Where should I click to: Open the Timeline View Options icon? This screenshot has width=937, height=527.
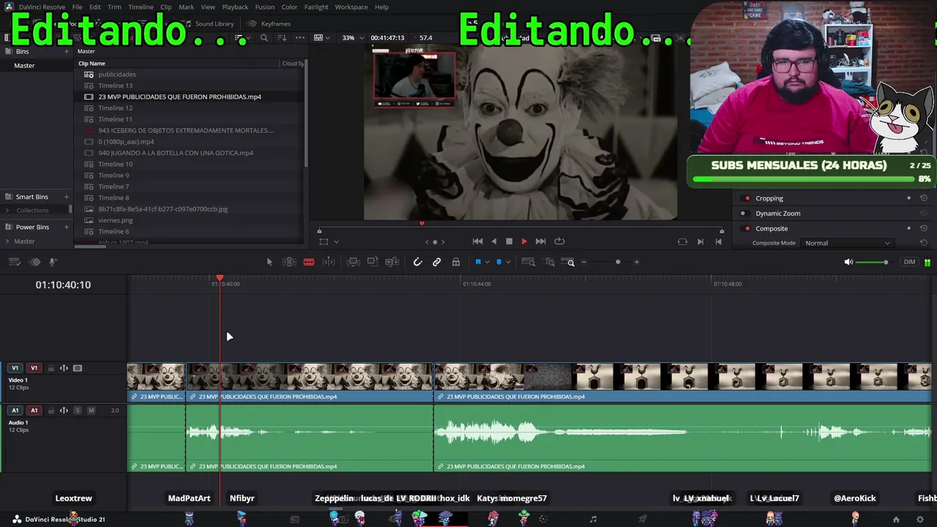(x=15, y=262)
